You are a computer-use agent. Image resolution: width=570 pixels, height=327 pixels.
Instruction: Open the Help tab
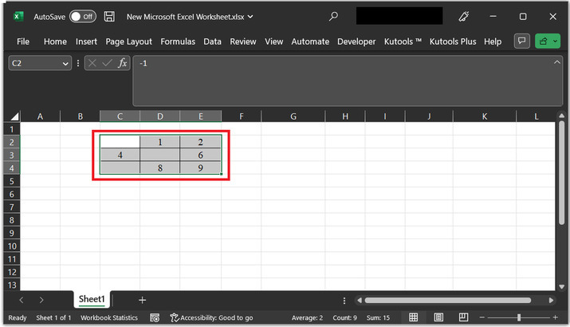(x=493, y=41)
